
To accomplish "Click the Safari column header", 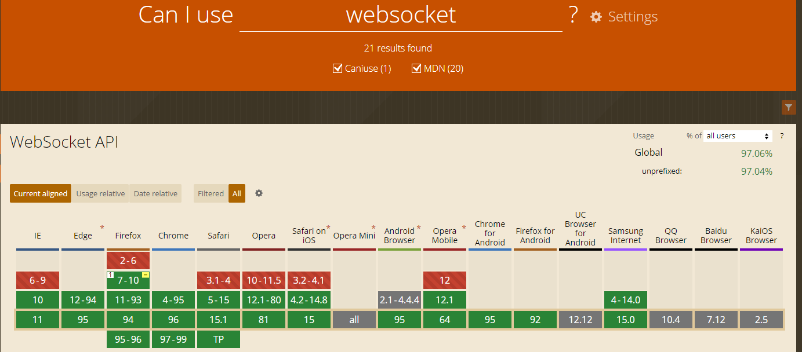I will coord(219,236).
